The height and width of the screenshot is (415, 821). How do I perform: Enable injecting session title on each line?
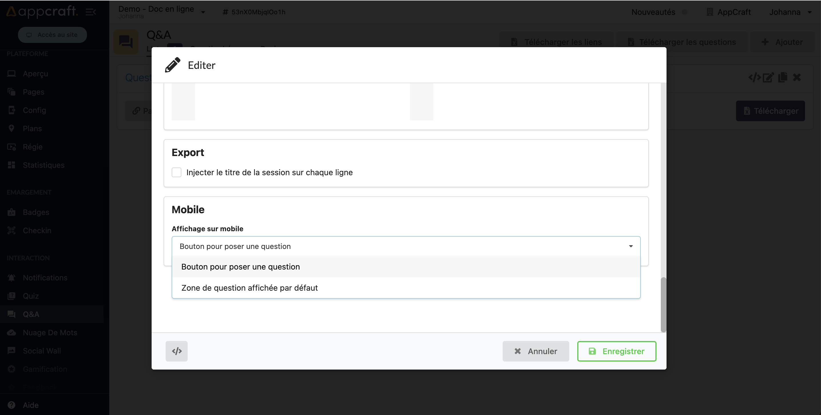click(x=176, y=172)
